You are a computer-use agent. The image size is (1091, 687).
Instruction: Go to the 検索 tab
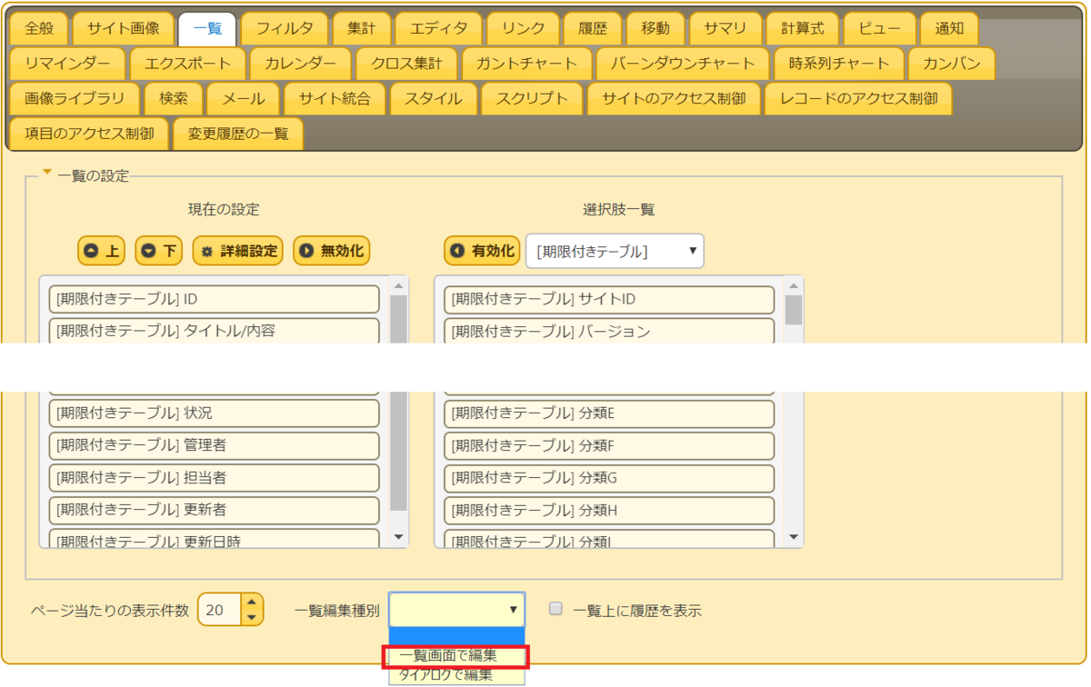174,98
